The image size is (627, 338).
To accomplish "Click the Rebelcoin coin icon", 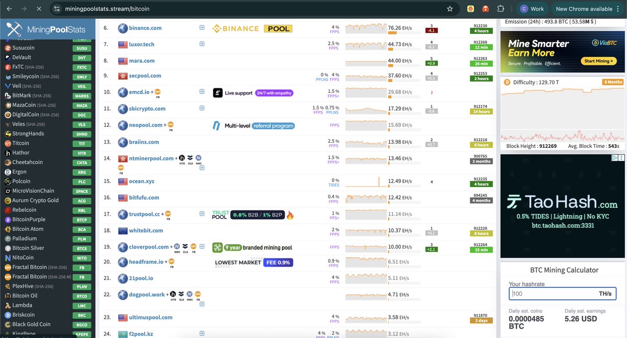I will tap(8, 210).
